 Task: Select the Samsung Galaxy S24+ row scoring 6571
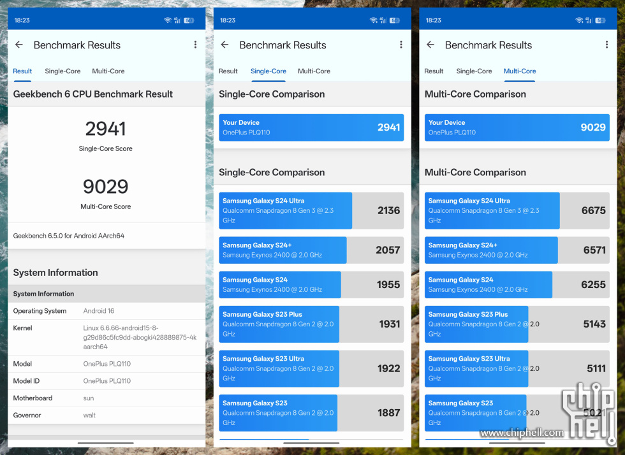[517, 250]
